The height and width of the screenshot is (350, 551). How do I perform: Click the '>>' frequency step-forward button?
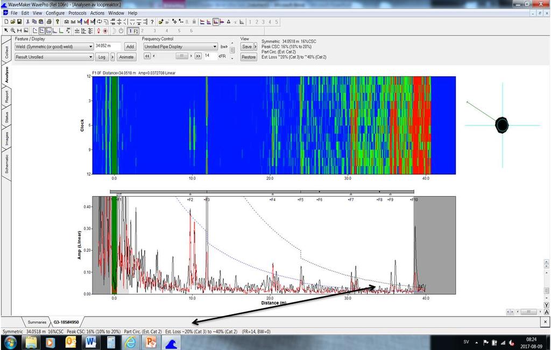click(x=198, y=56)
